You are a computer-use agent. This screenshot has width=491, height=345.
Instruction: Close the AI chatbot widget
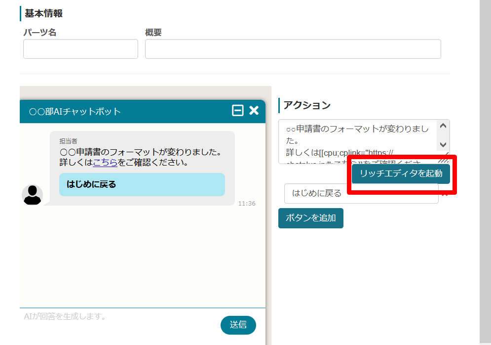point(254,111)
